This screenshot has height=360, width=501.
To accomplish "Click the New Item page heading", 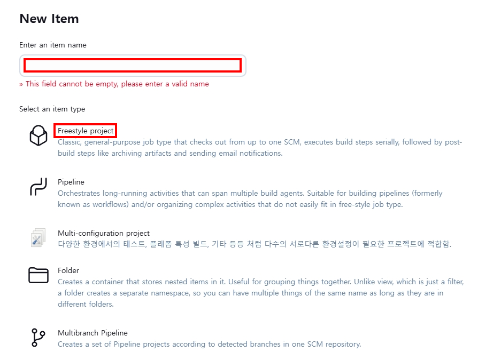I will (x=49, y=19).
